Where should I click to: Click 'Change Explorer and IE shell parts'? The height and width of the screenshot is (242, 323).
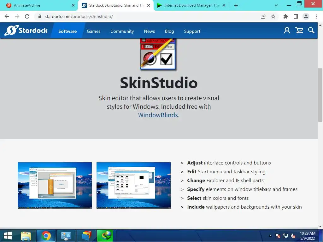[225, 181]
